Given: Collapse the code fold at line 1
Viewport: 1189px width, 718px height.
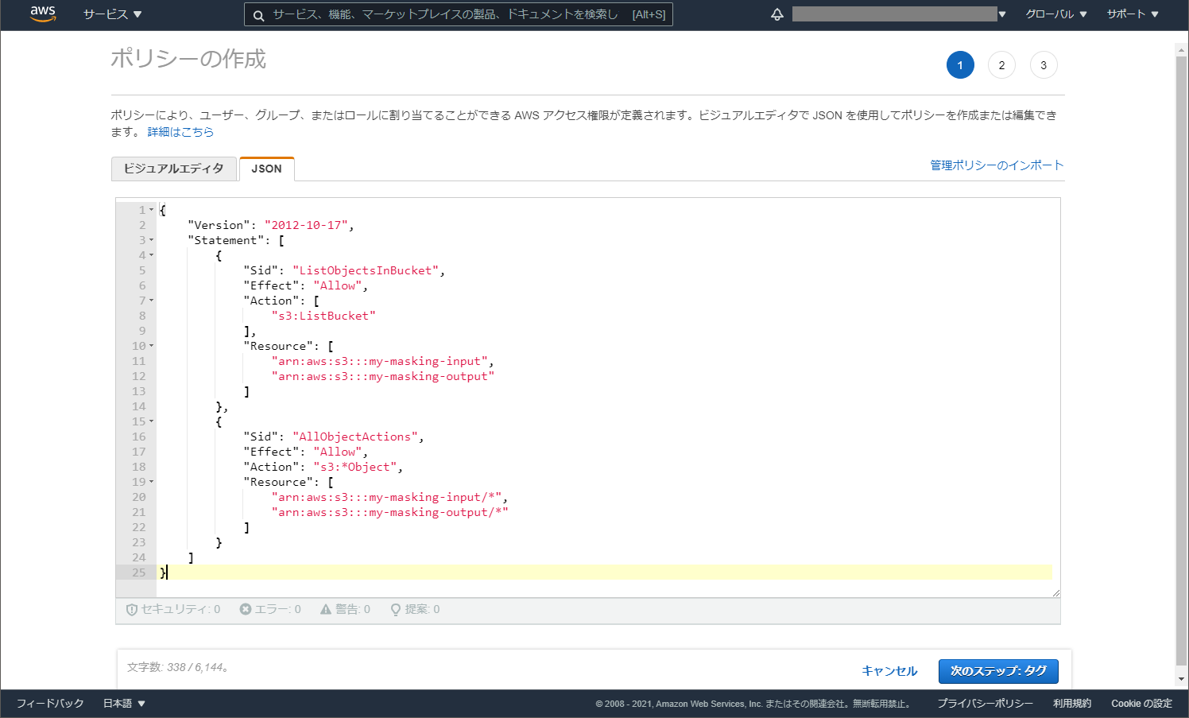Looking at the screenshot, I should tap(152, 210).
